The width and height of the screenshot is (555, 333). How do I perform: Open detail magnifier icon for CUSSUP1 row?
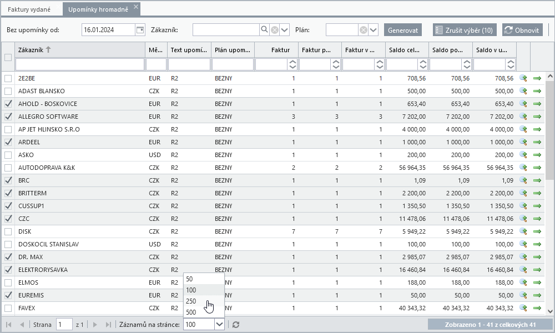point(523,205)
